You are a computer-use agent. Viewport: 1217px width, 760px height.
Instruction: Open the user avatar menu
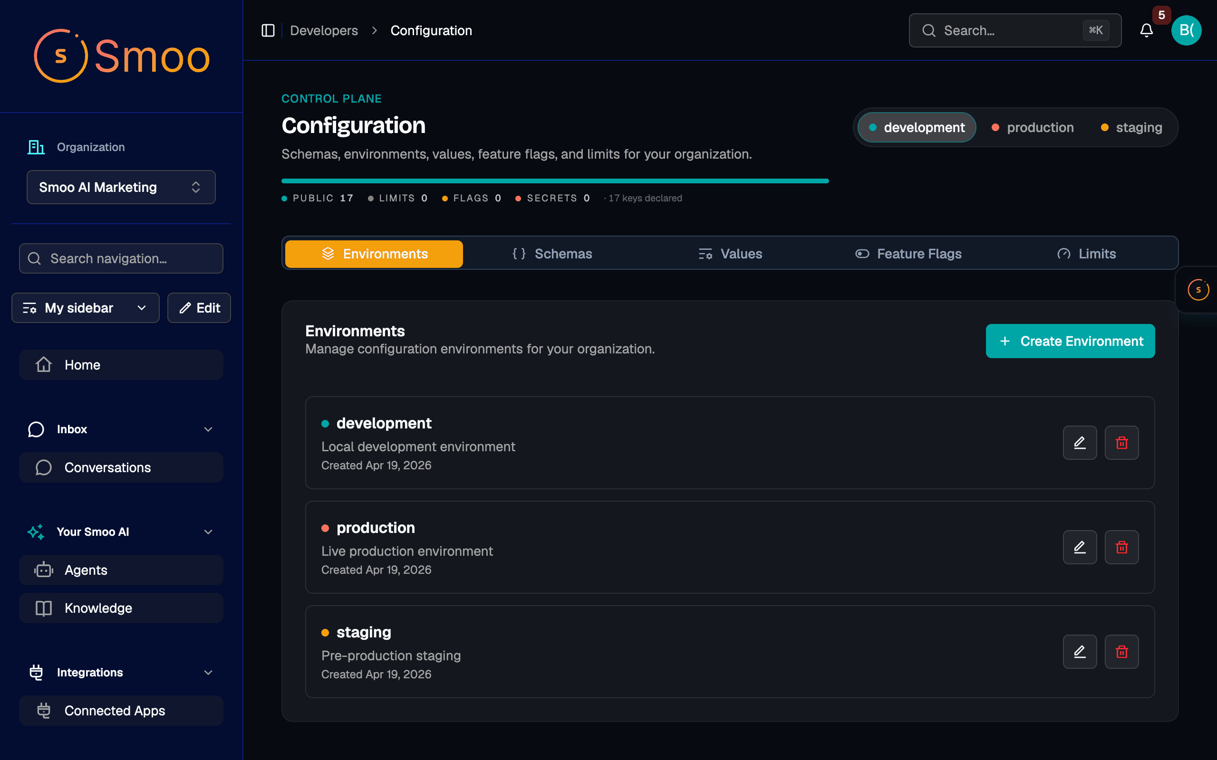click(1186, 31)
